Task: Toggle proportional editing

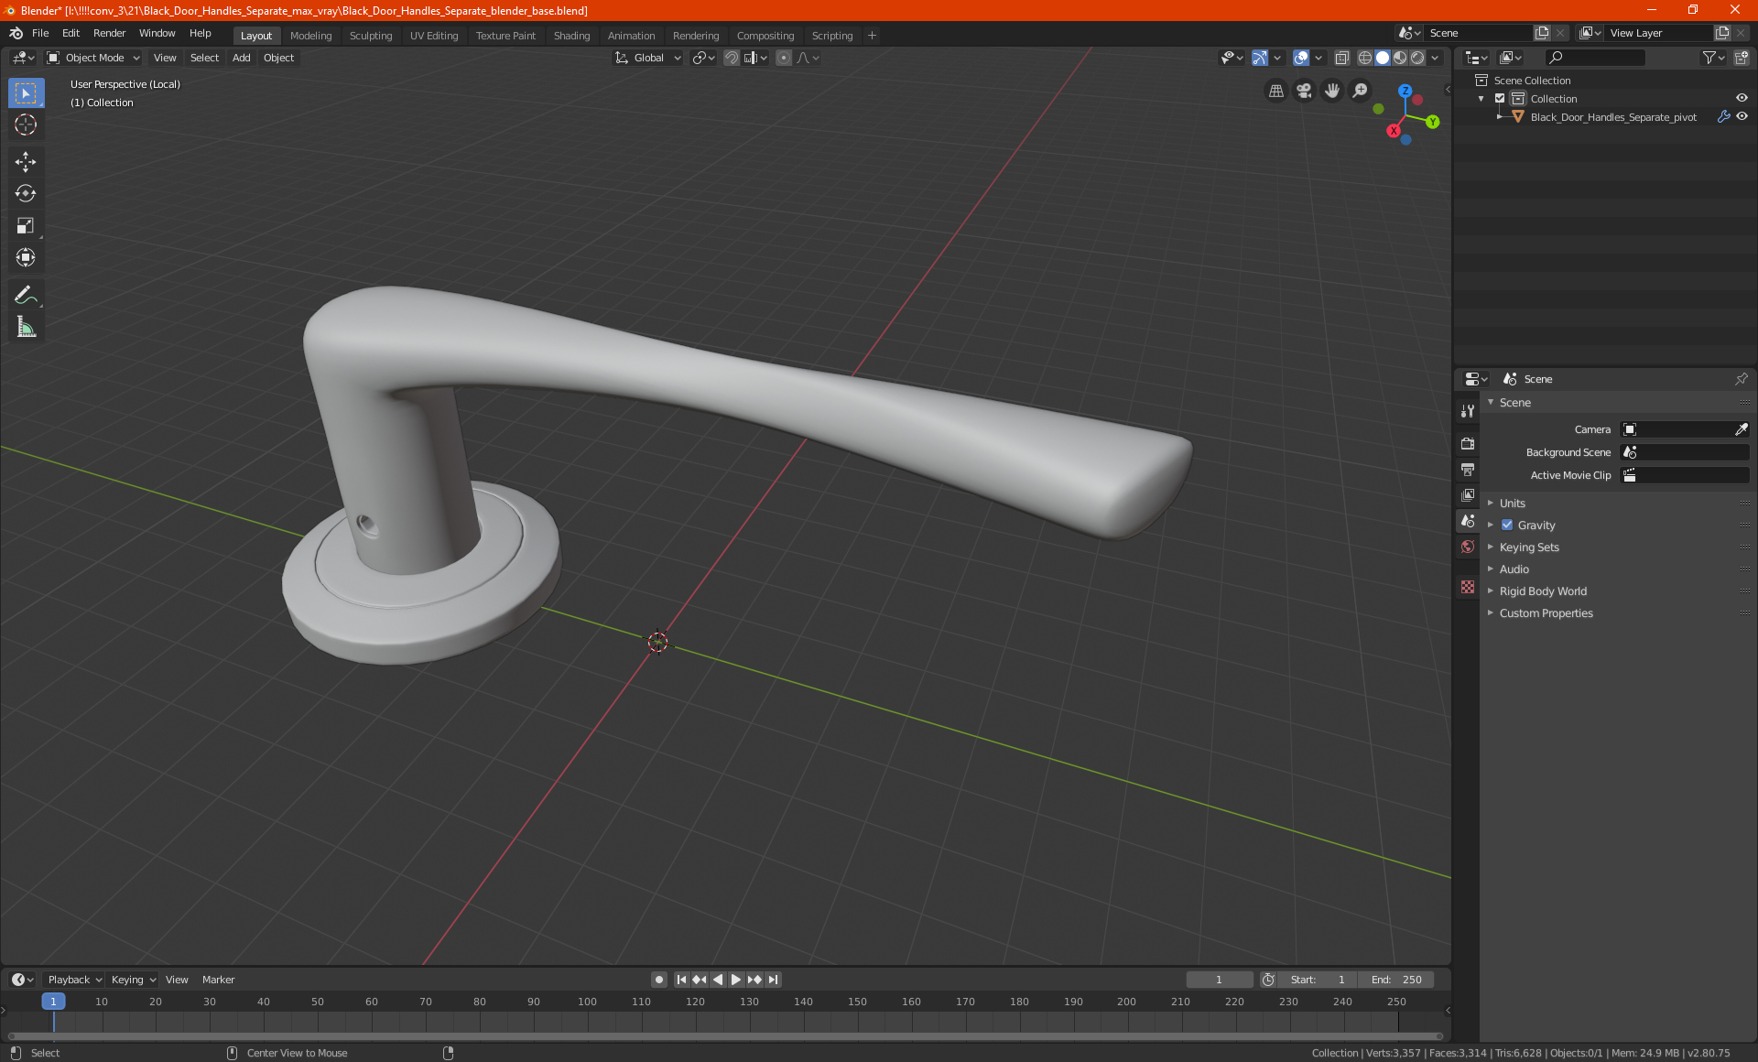Action: (784, 58)
